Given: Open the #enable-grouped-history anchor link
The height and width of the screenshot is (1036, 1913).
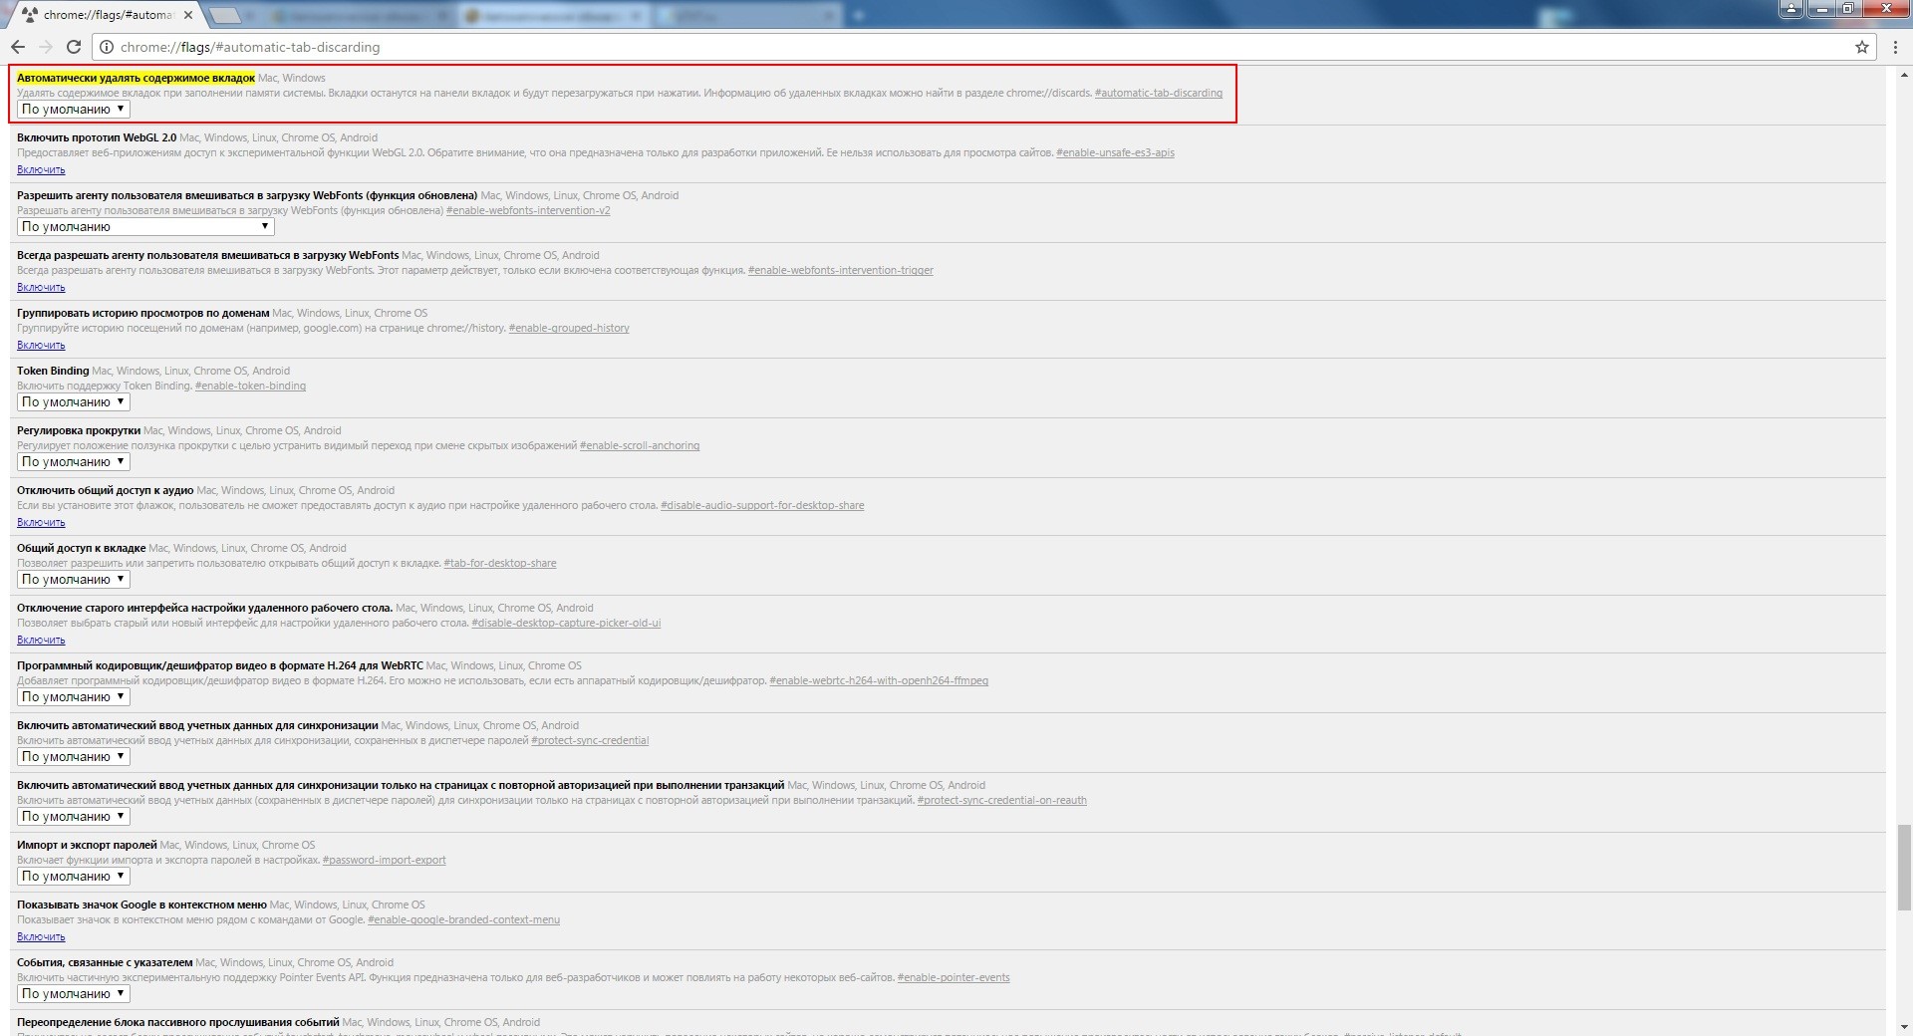Looking at the screenshot, I should pyautogui.click(x=569, y=329).
